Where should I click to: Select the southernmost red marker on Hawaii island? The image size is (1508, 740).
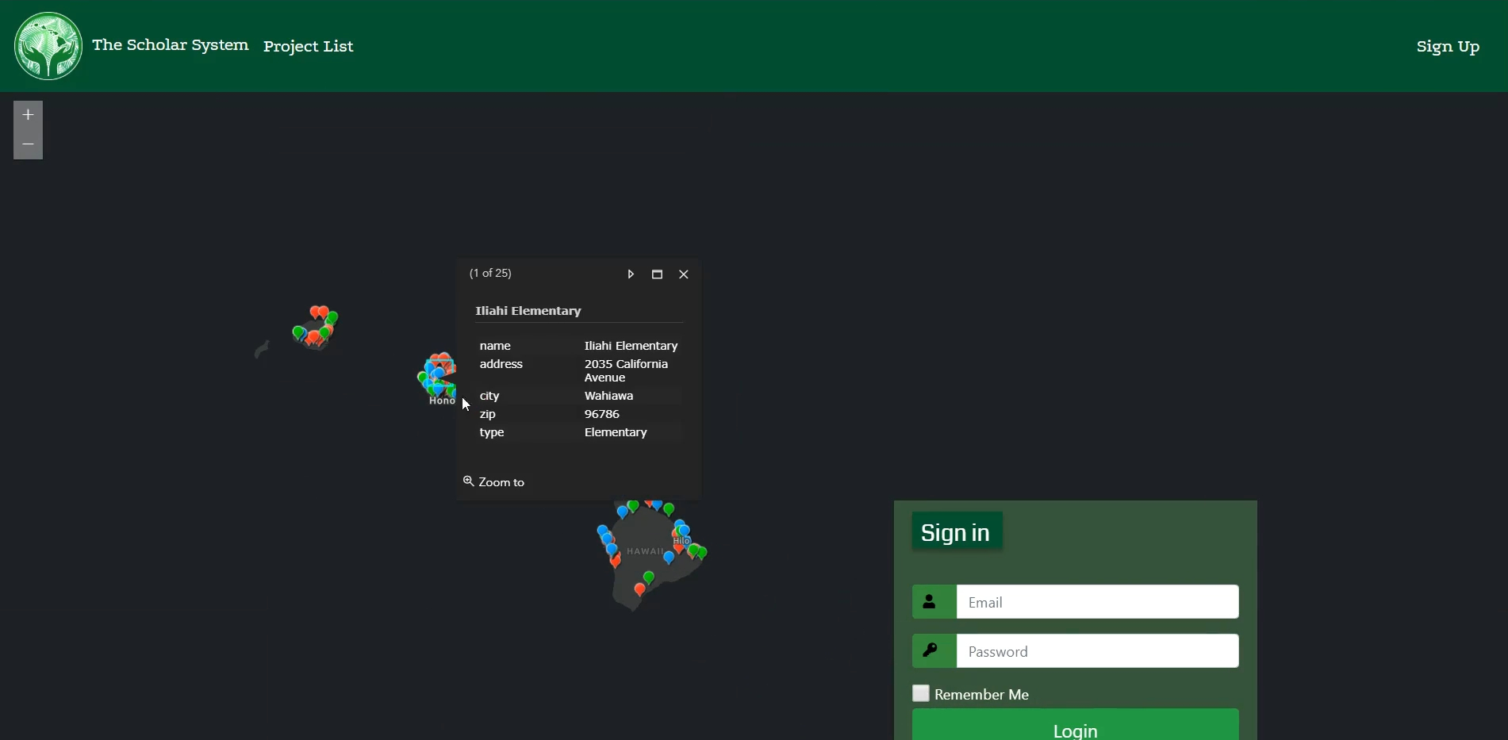639,589
